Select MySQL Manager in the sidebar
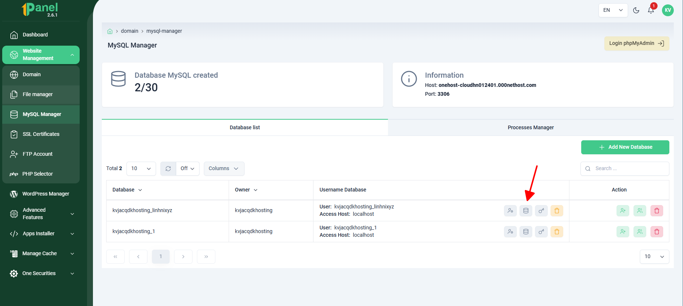This screenshot has width=683, height=306. (x=41, y=115)
